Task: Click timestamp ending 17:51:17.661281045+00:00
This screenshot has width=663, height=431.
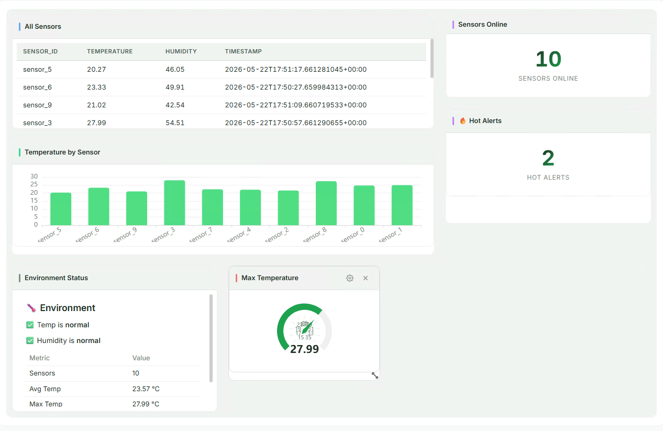Action: pyautogui.click(x=296, y=69)
